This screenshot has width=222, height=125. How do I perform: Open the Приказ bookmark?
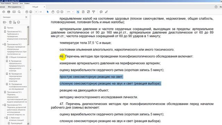(10, 28)
